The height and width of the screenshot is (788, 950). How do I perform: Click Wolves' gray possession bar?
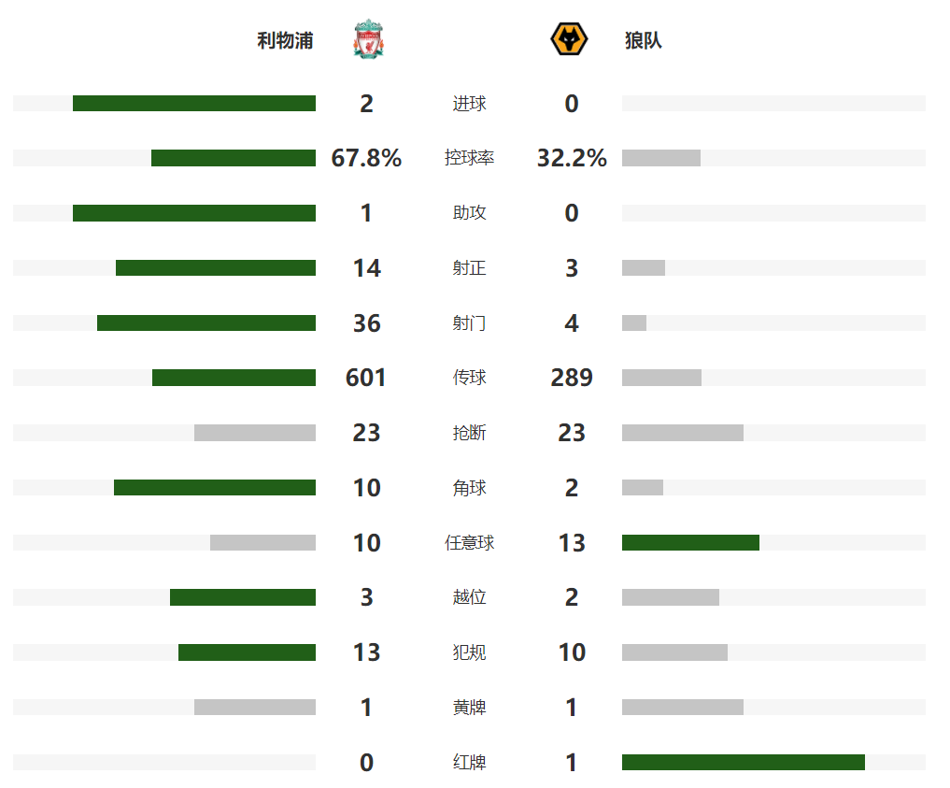[661, 158]
